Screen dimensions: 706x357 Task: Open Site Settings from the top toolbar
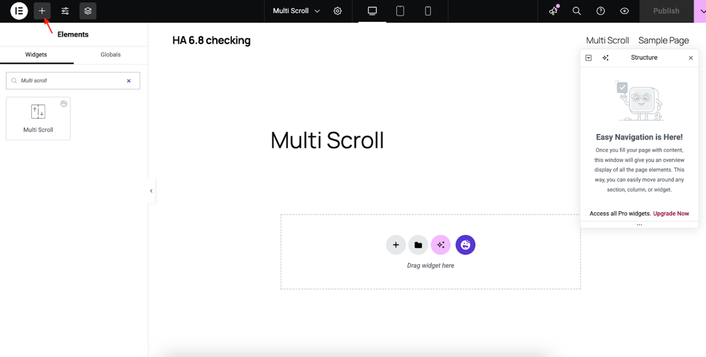[65, 11]
